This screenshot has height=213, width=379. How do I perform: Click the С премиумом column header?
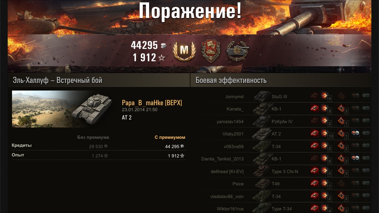click(170, 137)
